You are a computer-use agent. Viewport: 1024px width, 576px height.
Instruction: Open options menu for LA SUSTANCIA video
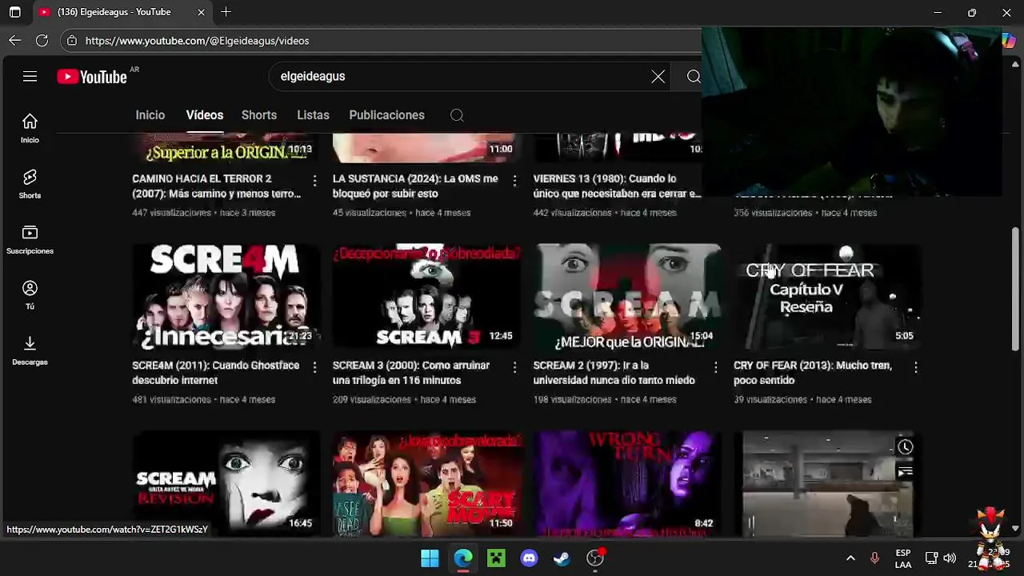click(514, 181)
